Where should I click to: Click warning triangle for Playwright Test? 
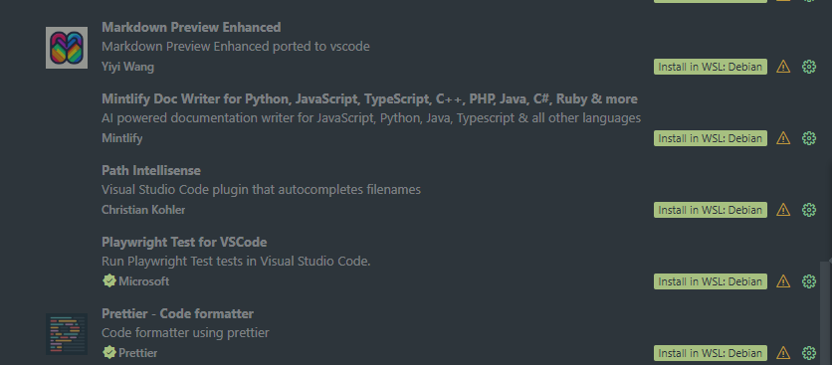click(783, 281)
